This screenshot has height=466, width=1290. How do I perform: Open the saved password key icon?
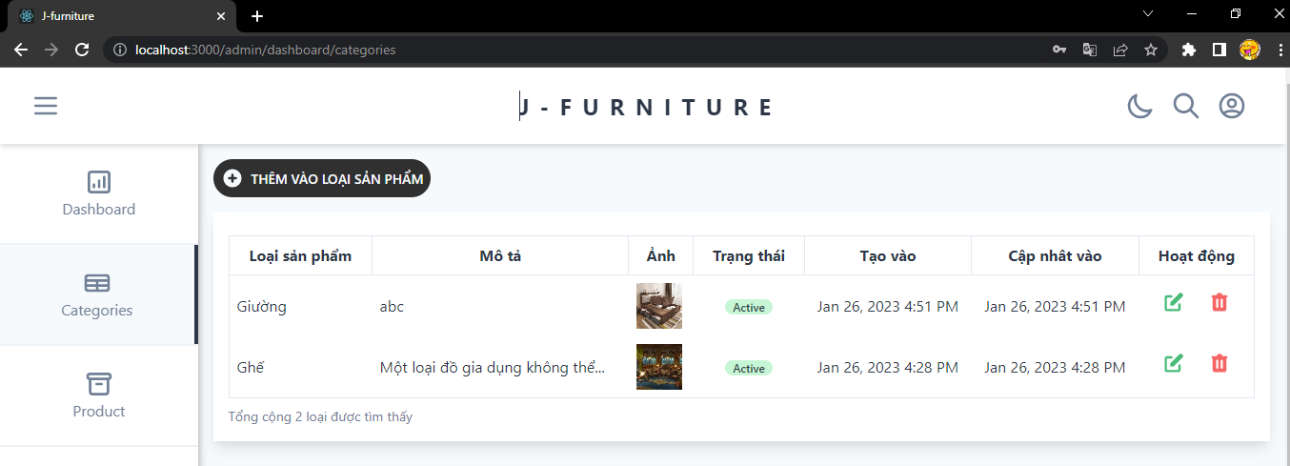(1059, 50)
